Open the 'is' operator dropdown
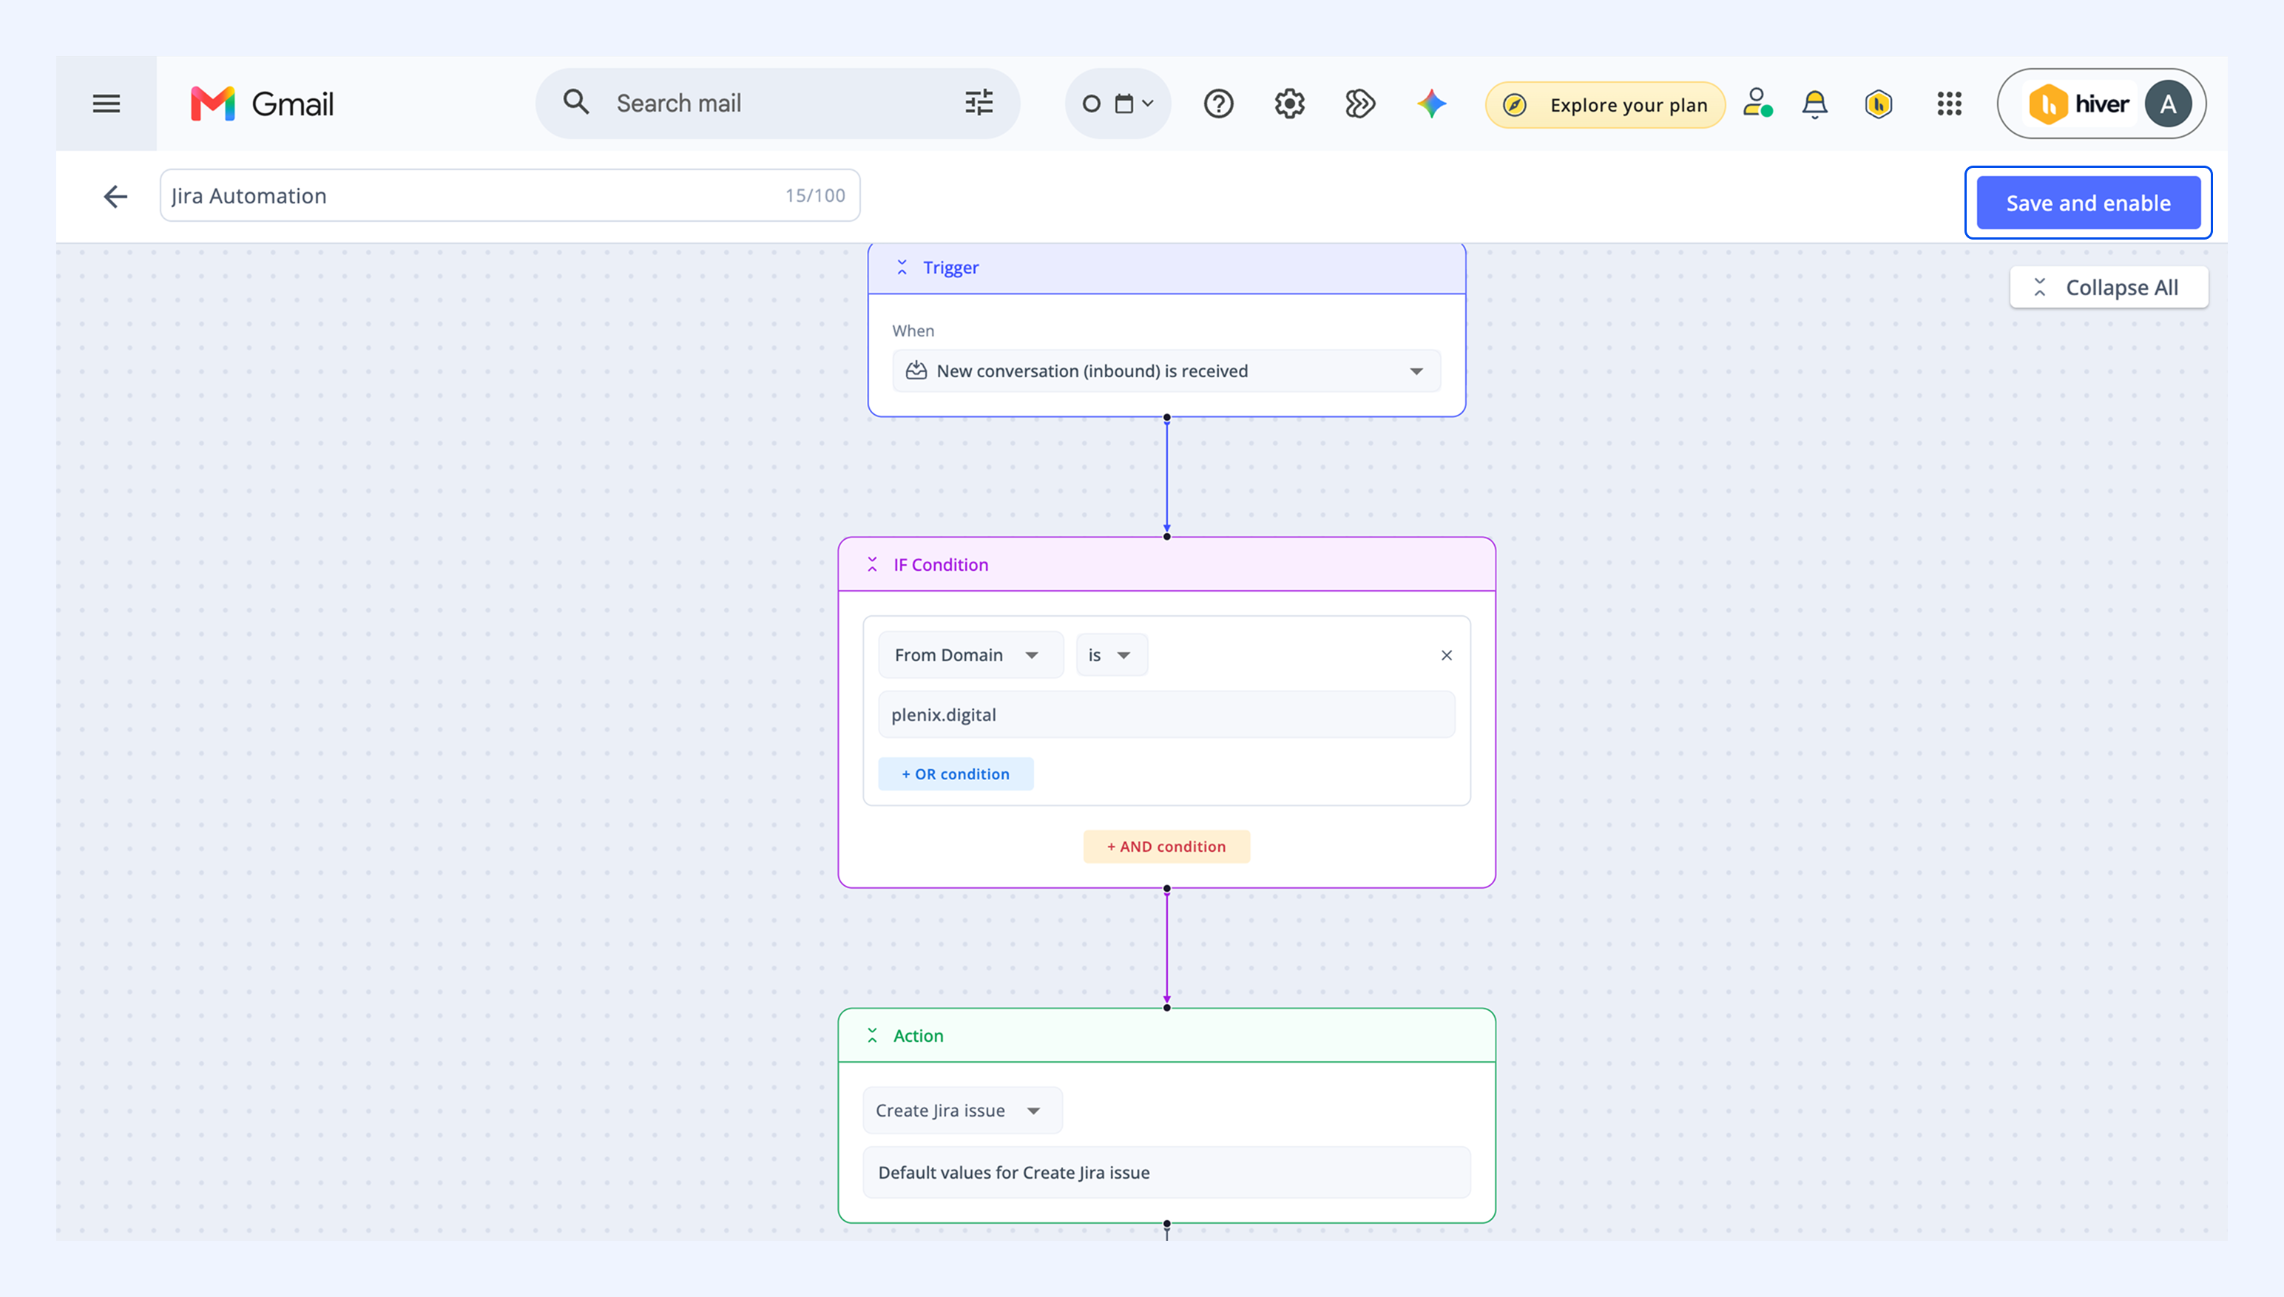The height and width of the screenshot is (1297, 2284). [1112, 654]
